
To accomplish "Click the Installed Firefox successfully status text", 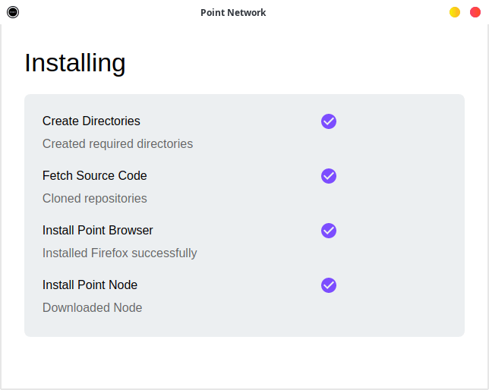I will click(x=119, y=253).
